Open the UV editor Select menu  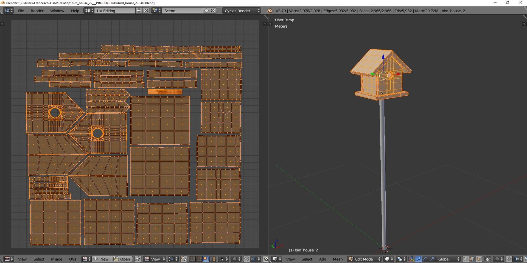(x=39, y=259)
